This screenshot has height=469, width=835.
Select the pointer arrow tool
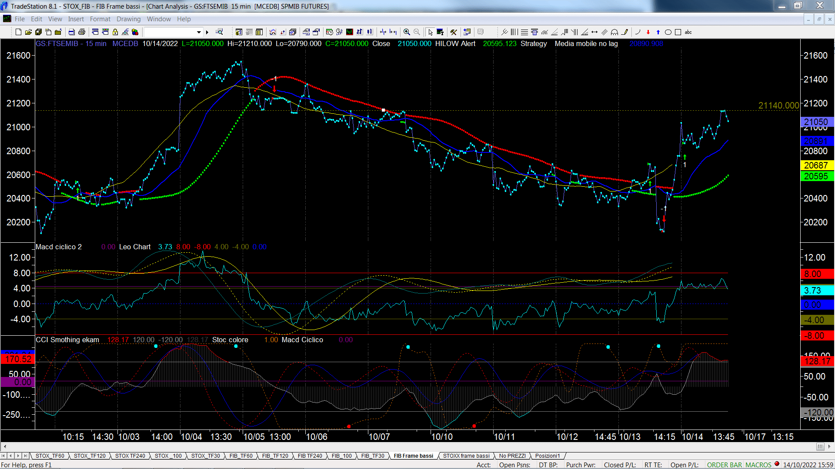430,32
